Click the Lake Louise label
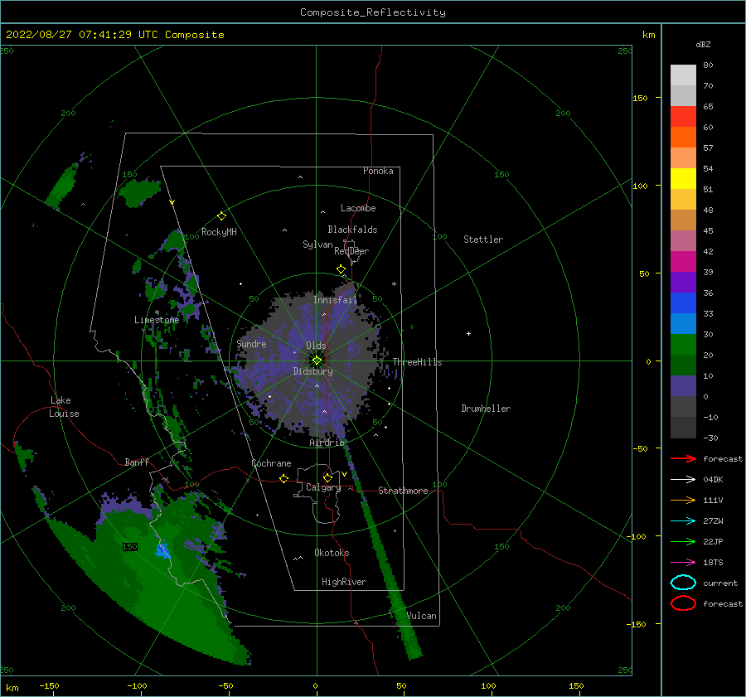The image size is (746, 697). [64, 407]
